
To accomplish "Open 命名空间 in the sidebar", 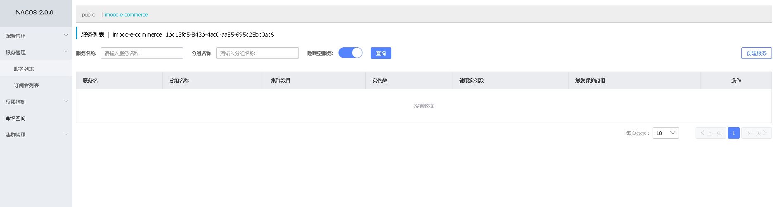I will tap(36, 118).
